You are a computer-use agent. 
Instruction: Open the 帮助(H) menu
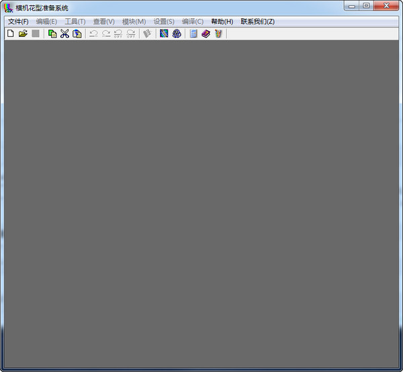[x=222, y=22]
